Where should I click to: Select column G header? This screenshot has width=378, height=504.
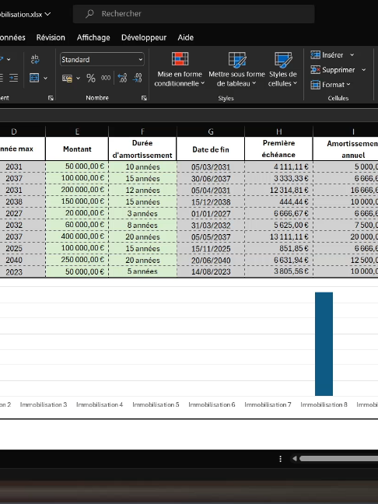coord(211,131)
